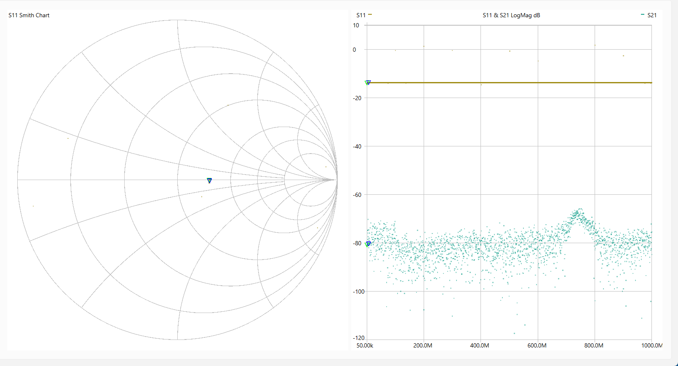Click the S11 legend label
This screenshot has height=366, width=678.
pos(360,15)
